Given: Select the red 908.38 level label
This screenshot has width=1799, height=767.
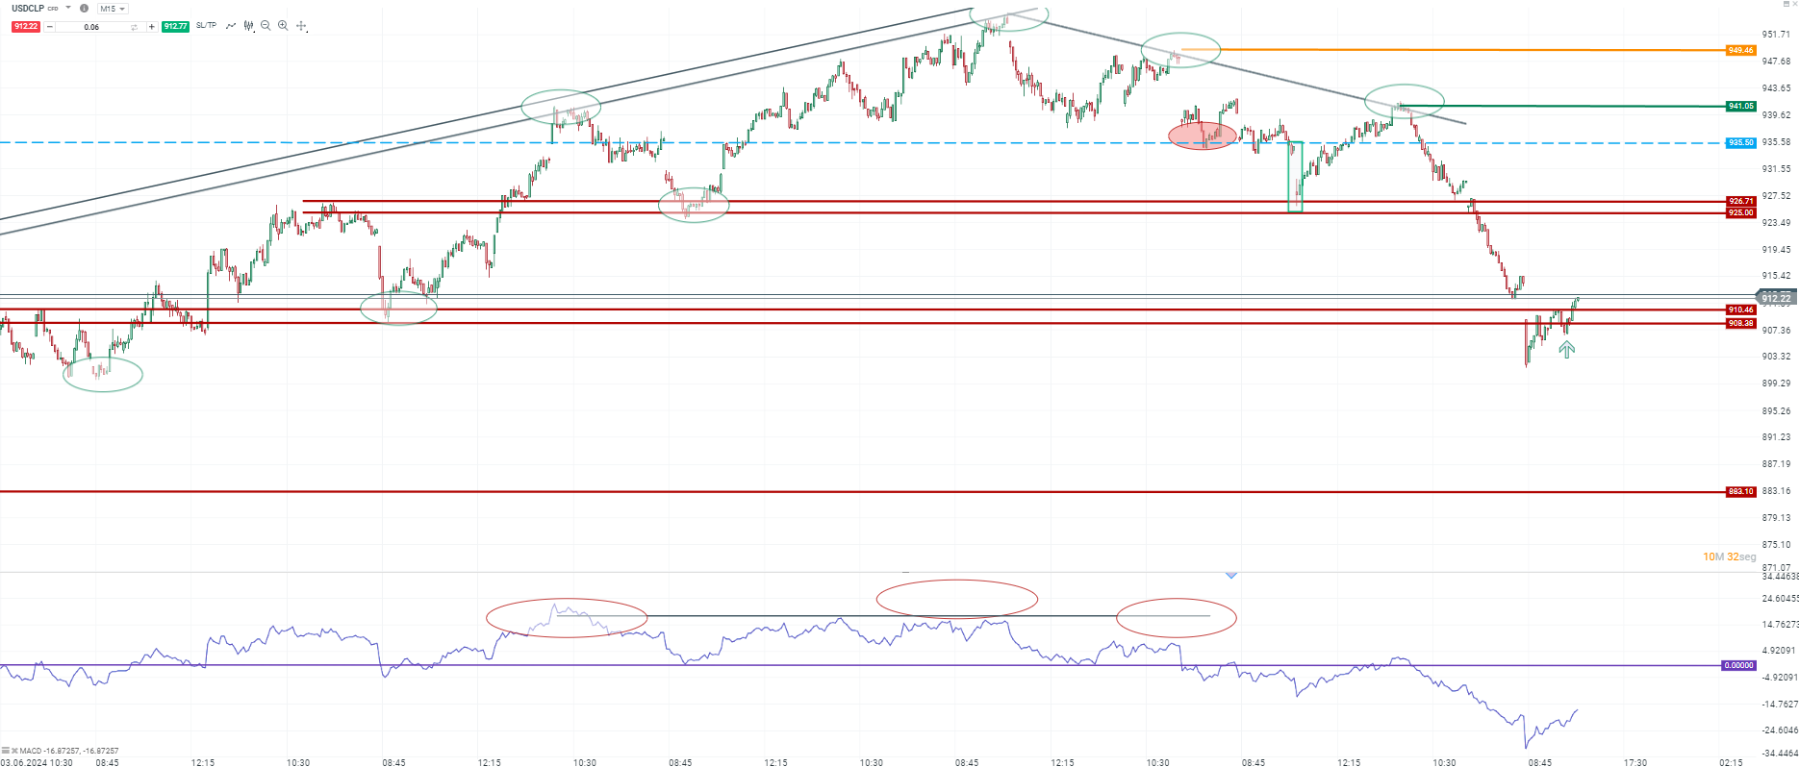Looking at the screenshot, I should (1740, 323).
